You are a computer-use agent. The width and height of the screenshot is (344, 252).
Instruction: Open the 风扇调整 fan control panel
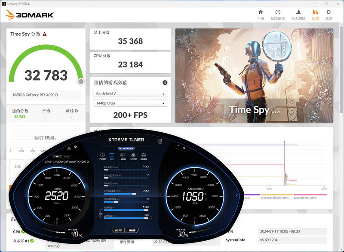click(144, 155)
